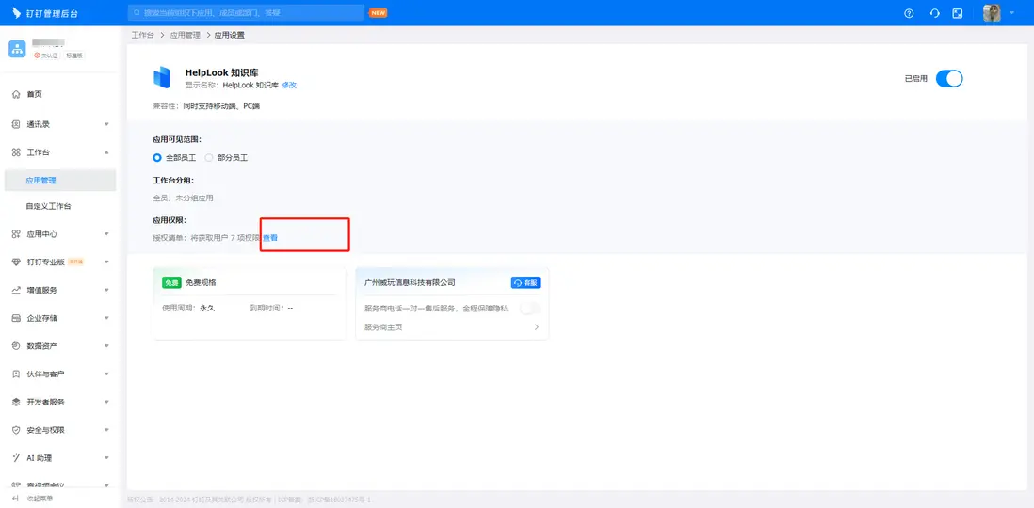Select the 全部员工 radio button

[157, 158]
